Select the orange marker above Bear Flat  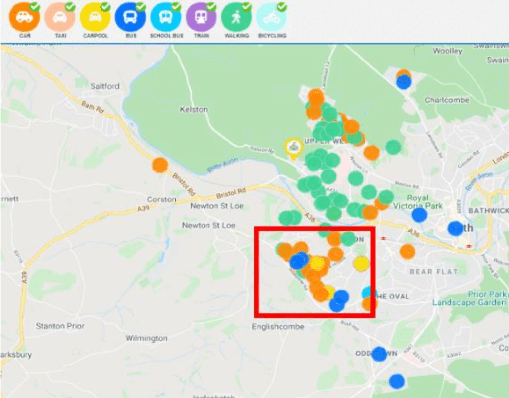point(407,252)
